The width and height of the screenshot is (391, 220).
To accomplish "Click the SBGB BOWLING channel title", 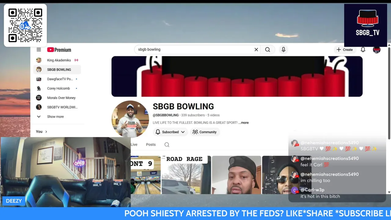I will click(x=183, y=106).
